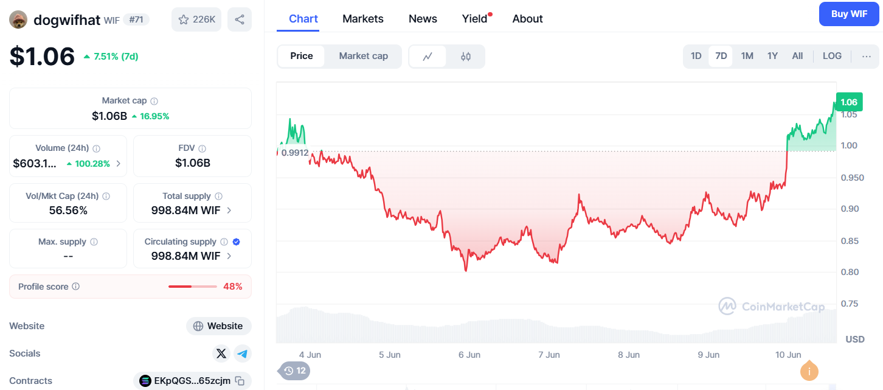This screenshot has width=883, height=390.
Task: Click the 56.56% Vol/Mkt Cap value
Action: point(68,211)
